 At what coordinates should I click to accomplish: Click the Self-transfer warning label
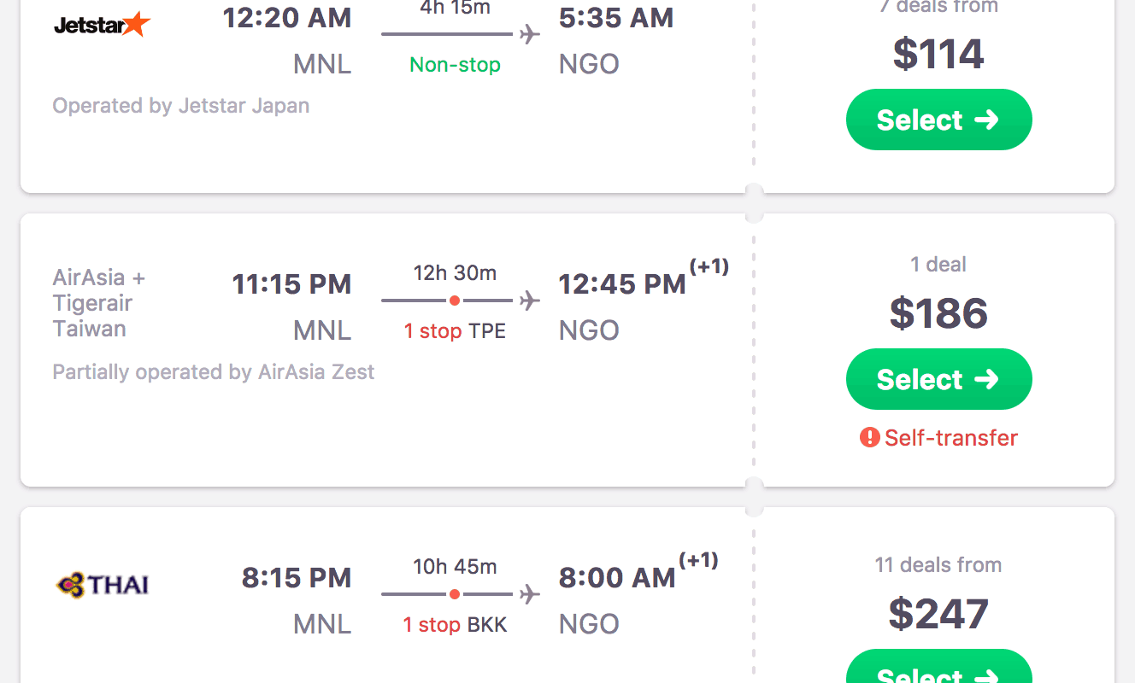(x=950, y=438)
